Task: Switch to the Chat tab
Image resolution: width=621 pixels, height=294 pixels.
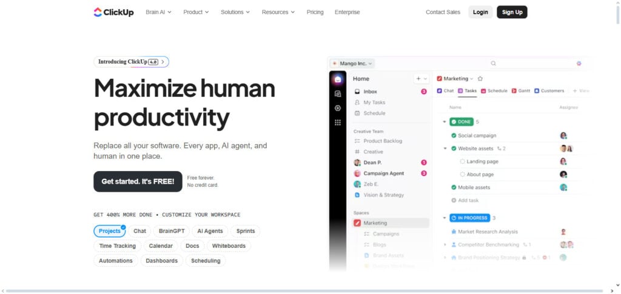Action: (x=445, y=91)
